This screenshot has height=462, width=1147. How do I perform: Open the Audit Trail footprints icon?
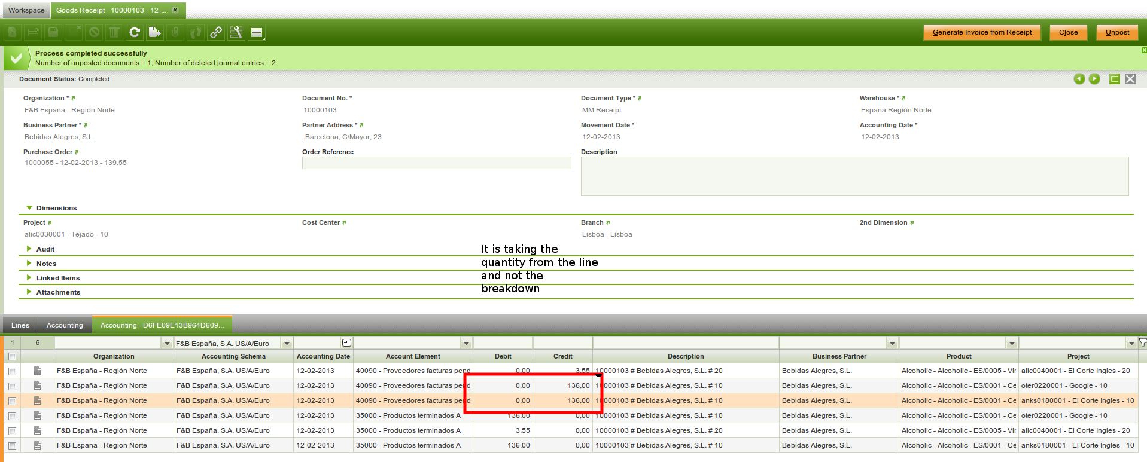(196, 32)
